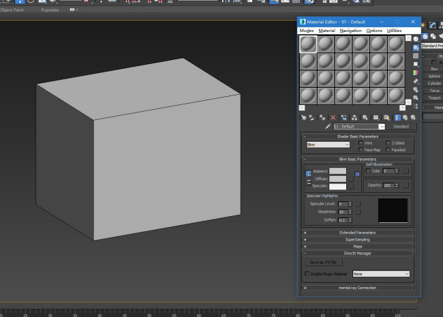
Task: Check the Self-Illumination Color checkbox
Action: pos(368,170)
